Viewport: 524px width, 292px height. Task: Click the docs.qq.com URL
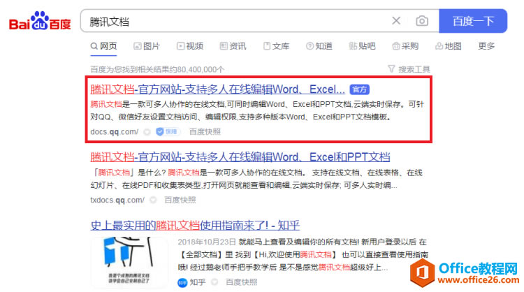pyautogui.click(x=115, y=132)
